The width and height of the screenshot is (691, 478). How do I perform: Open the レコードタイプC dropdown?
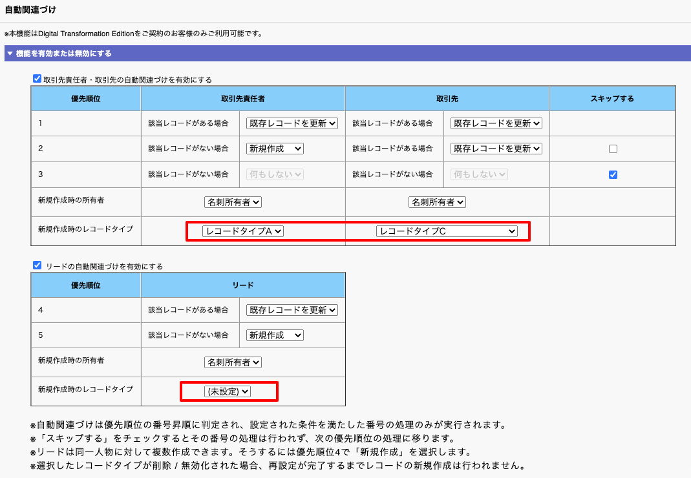tap(447, 231)
